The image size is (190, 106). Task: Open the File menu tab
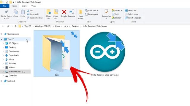point(5,6)
